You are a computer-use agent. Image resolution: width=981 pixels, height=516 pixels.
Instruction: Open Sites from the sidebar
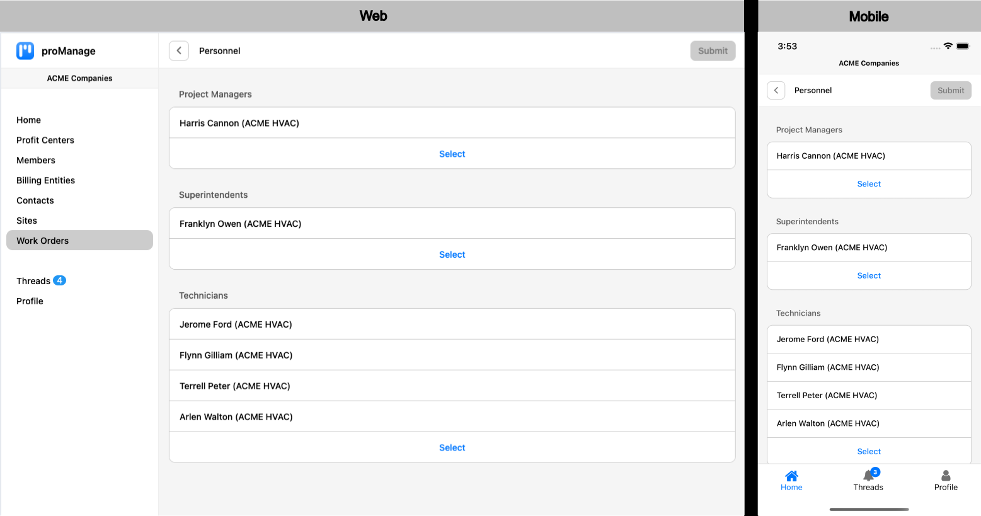(x=26, y=221)
